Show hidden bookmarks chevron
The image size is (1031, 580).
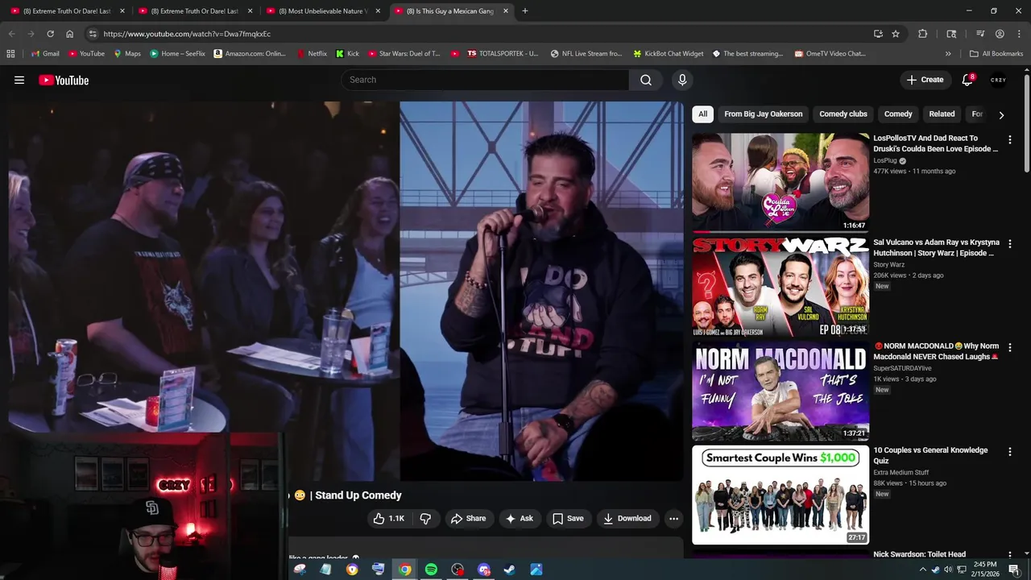pos(948,54)
